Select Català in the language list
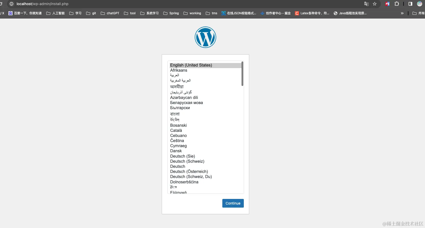Image resolution: width=425 pixels, height=228 pixels. 205,131
